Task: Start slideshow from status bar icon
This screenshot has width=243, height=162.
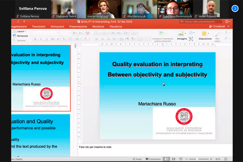Action: point(181,159)
